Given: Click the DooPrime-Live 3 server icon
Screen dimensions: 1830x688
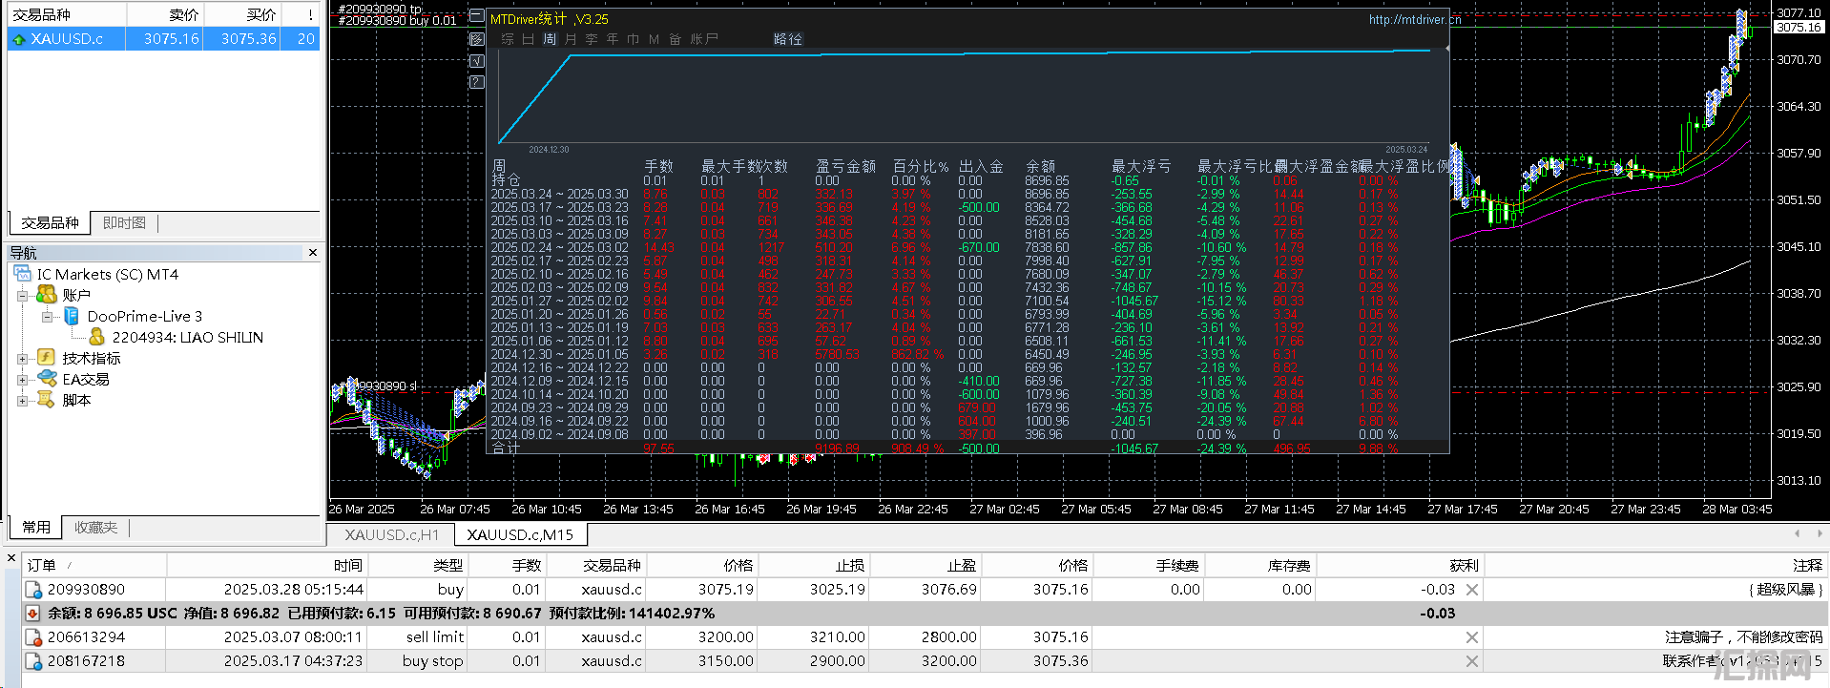Looking at the screenshot, I should pos(72,316).
